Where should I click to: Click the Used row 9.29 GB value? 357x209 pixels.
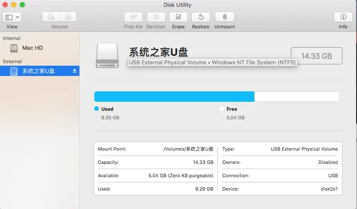point(204,189)
